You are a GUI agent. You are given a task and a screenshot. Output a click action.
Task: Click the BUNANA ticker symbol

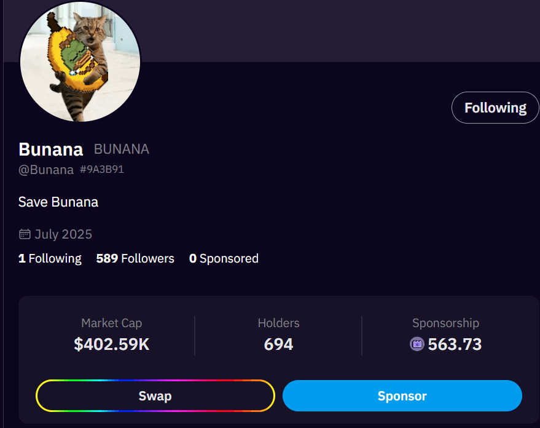(x=122, y=149)
